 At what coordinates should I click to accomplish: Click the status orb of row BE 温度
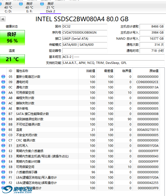point(3,130)
